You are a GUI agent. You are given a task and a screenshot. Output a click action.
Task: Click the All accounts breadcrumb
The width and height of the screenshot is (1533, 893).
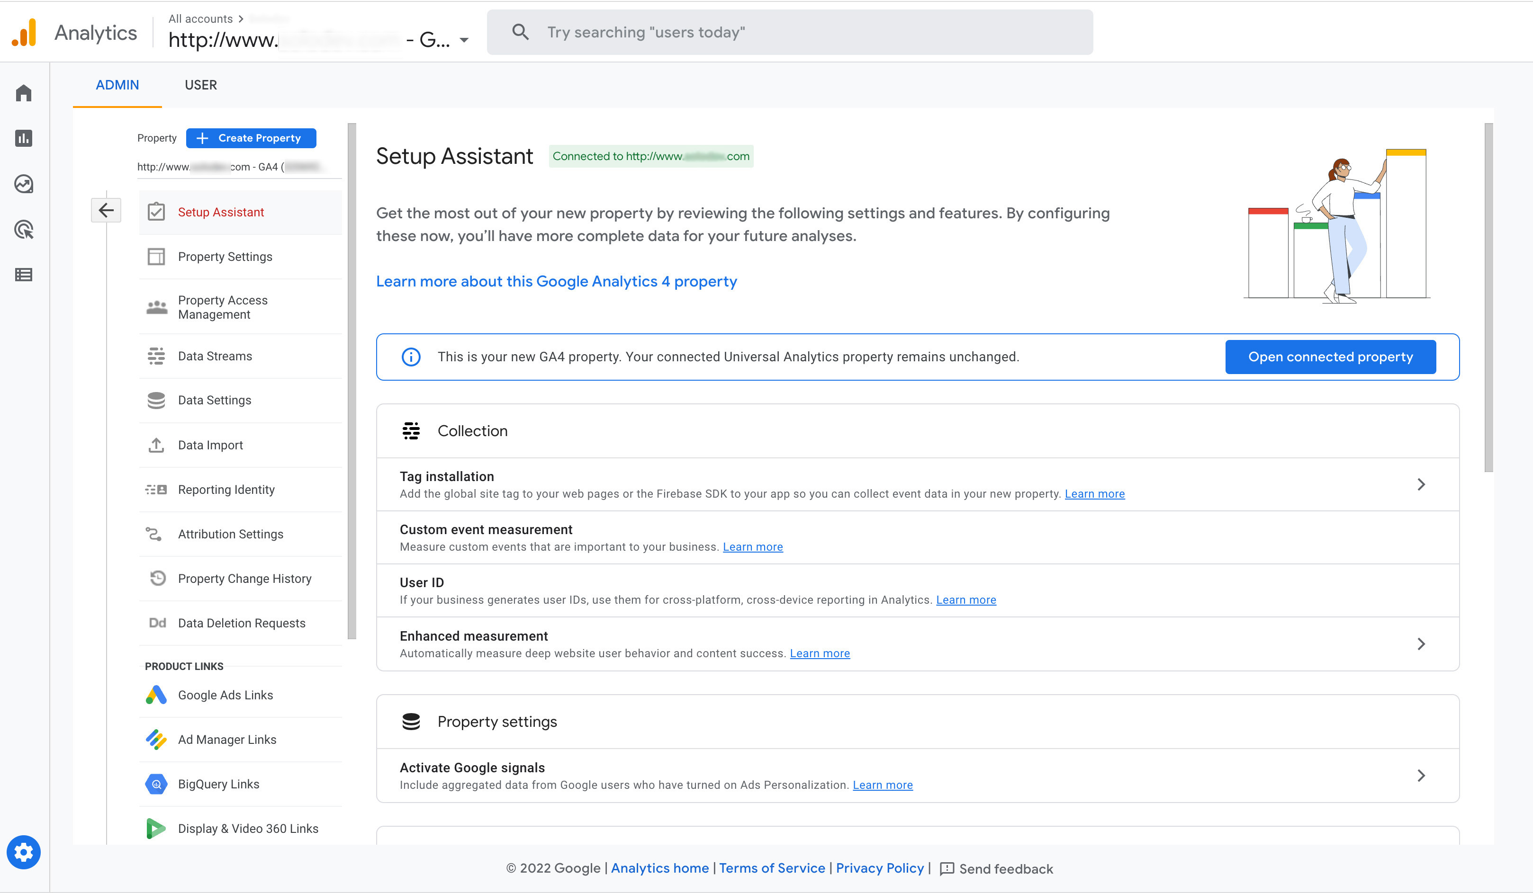coord(200,19)
